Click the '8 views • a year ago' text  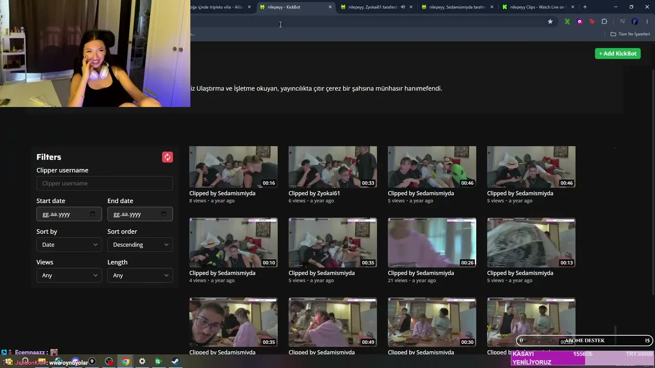tap(212, 201)
